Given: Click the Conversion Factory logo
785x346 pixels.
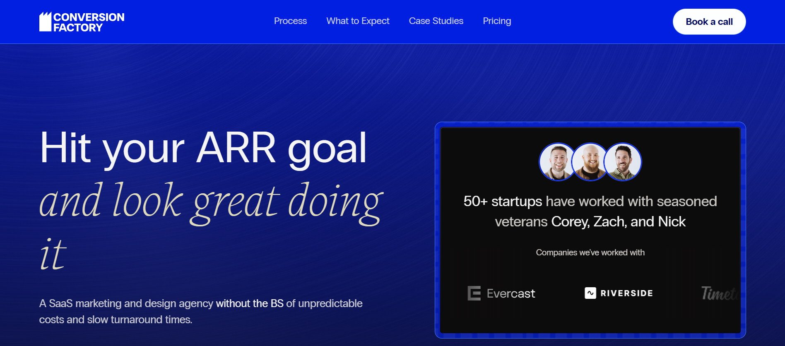Looking at the screenshot, I should pos(82,22).
